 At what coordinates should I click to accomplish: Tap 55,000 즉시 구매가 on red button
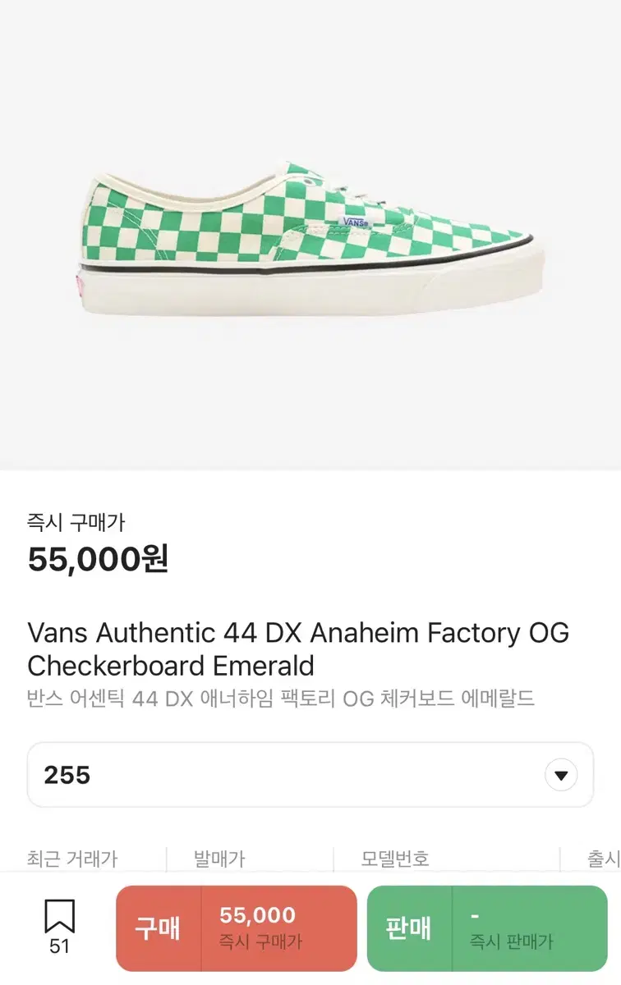coord(260,928)
